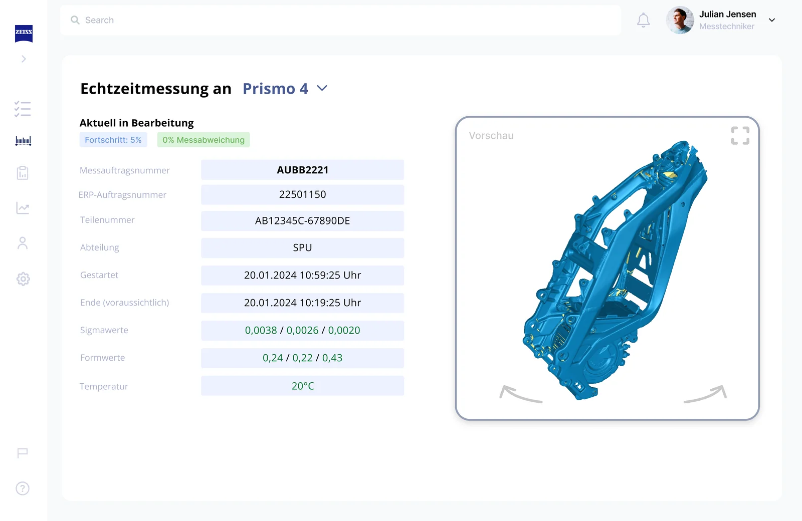Image resolution: width=802 pixels, height=521 pixels.
Task: Click Julian Jensen's profile avatar
Action: 680,20
